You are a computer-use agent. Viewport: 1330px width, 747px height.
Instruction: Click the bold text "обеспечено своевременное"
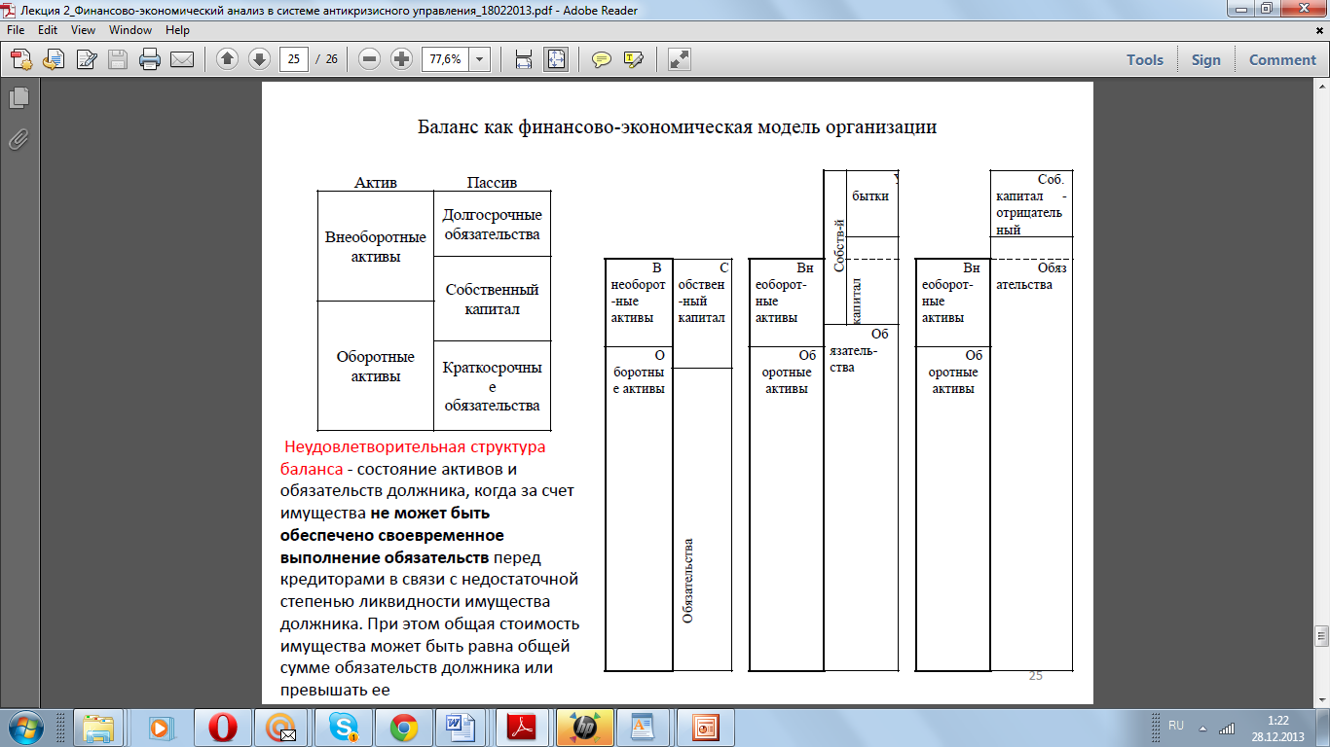coord(391,535)
